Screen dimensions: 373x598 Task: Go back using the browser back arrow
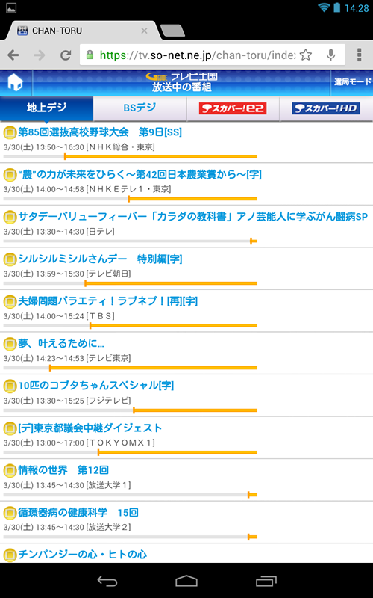coord(13,55)
